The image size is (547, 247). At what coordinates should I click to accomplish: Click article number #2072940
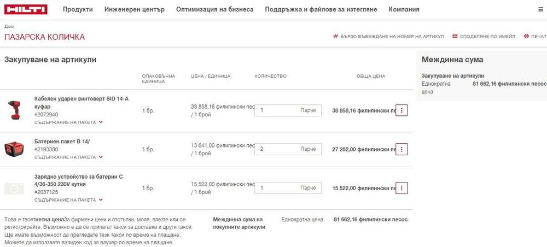click(x=46, y=115)
